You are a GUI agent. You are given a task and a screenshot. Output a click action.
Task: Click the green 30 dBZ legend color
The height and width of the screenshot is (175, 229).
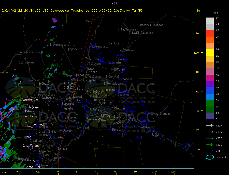[210, 103]
